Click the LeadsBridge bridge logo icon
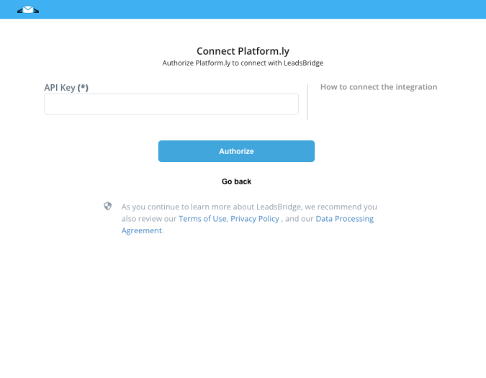 tap(28, 10)
